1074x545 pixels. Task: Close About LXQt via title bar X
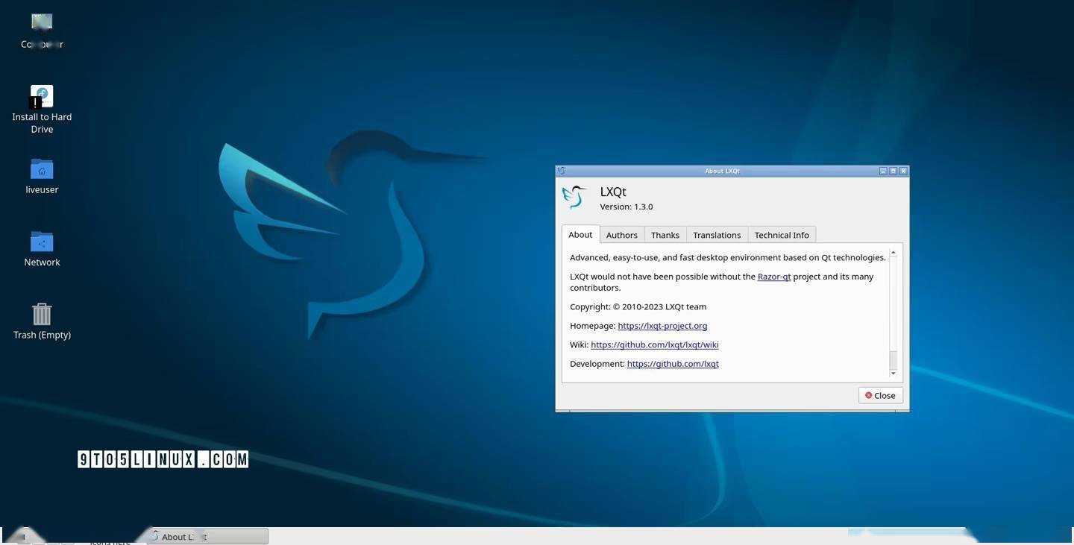click(903, 171)
